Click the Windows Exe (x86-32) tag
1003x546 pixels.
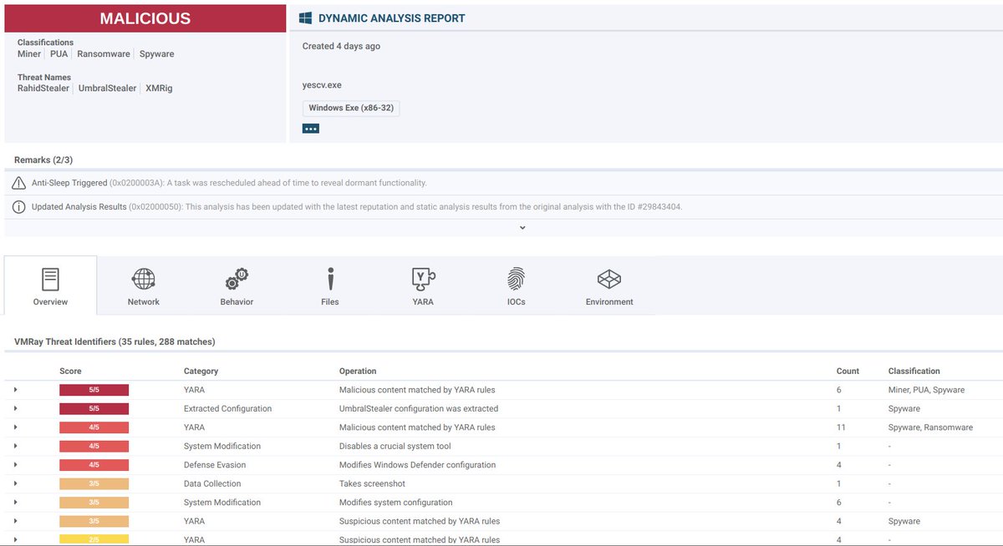click(x=351, y=109)
